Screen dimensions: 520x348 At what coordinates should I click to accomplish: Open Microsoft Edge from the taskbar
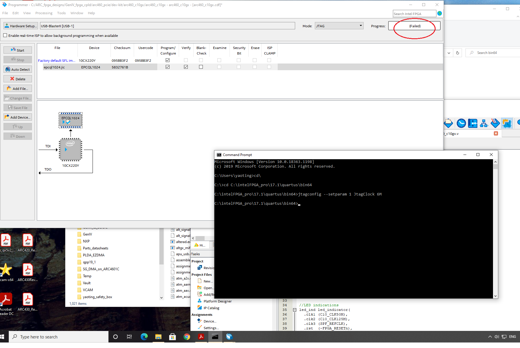click(x=144, y=337)
